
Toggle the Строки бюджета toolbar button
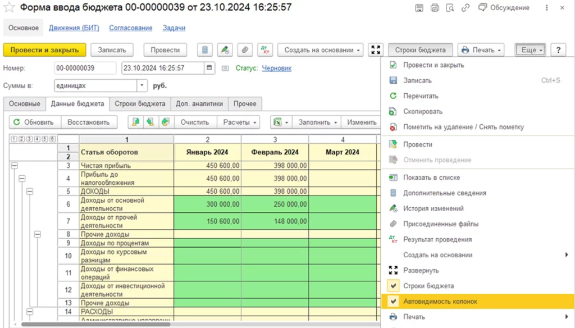pos(420,50)
